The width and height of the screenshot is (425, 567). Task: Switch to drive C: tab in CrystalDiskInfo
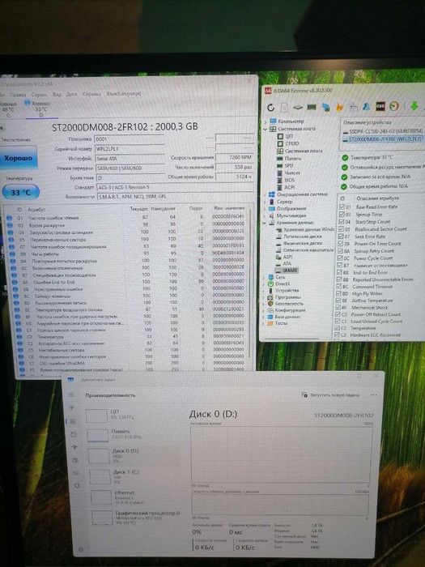(9, 109)
